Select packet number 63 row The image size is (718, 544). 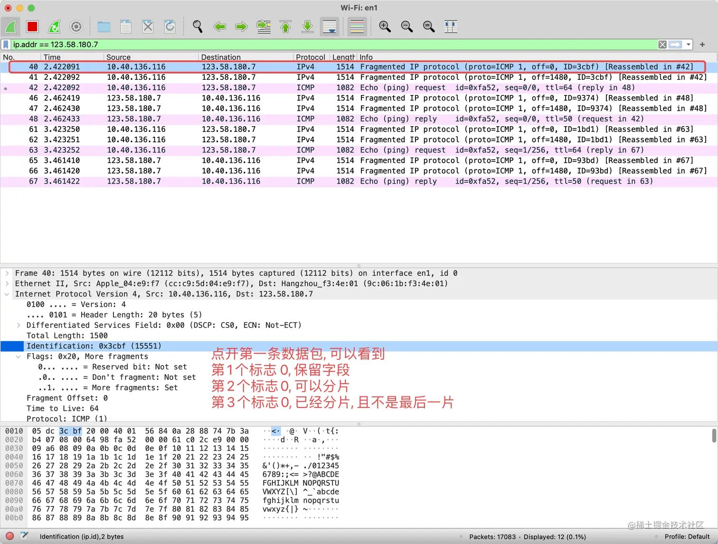coord(359,150)
